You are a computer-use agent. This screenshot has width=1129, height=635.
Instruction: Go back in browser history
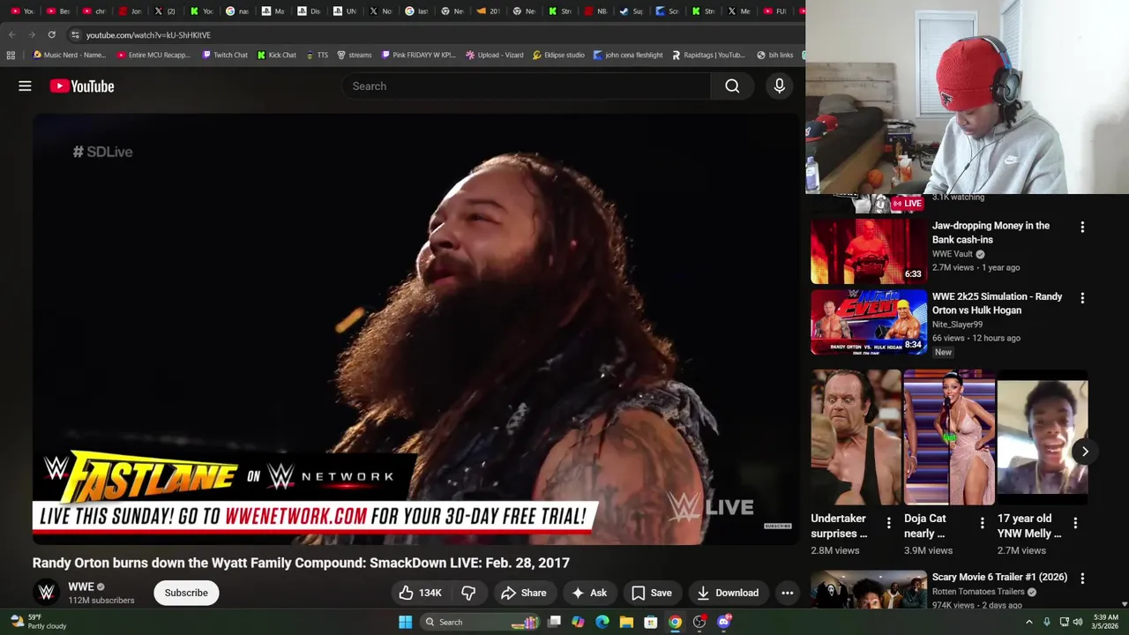click(11, 34)
